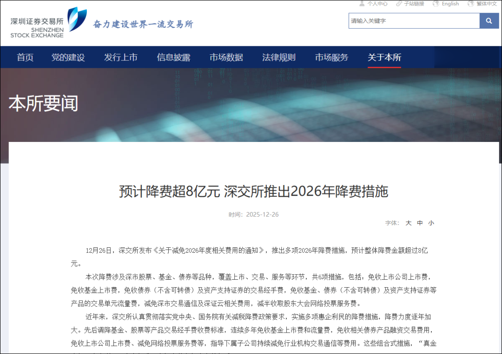Click the globe icon next to English

[x=436, y=3]
